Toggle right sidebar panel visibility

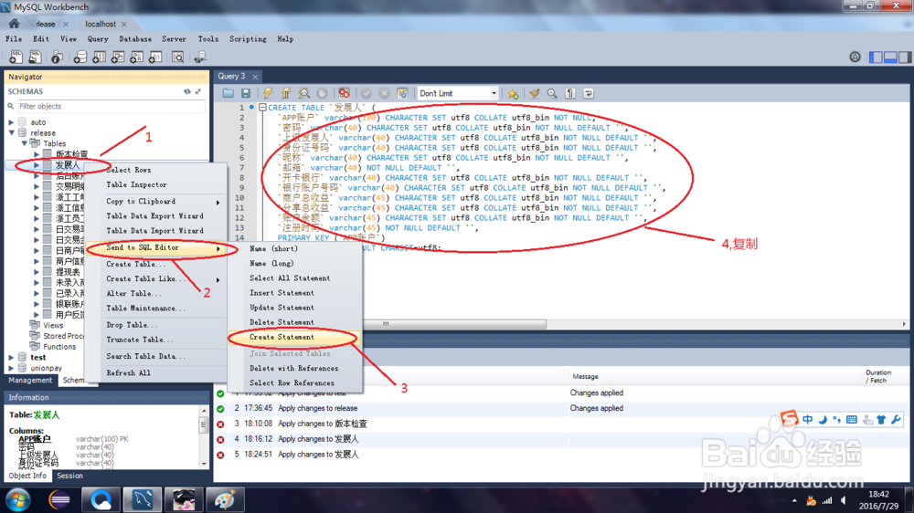point(905,58)
